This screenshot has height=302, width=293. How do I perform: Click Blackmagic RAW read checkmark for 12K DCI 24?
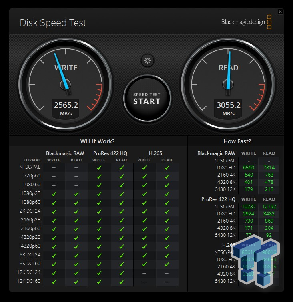[x=76, y=273]
